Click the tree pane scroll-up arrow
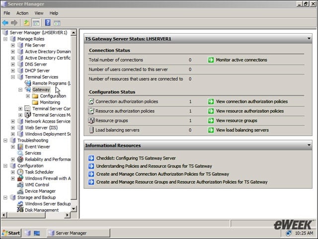Viewport: 318px width, 239px height. [x=74, y=32]
